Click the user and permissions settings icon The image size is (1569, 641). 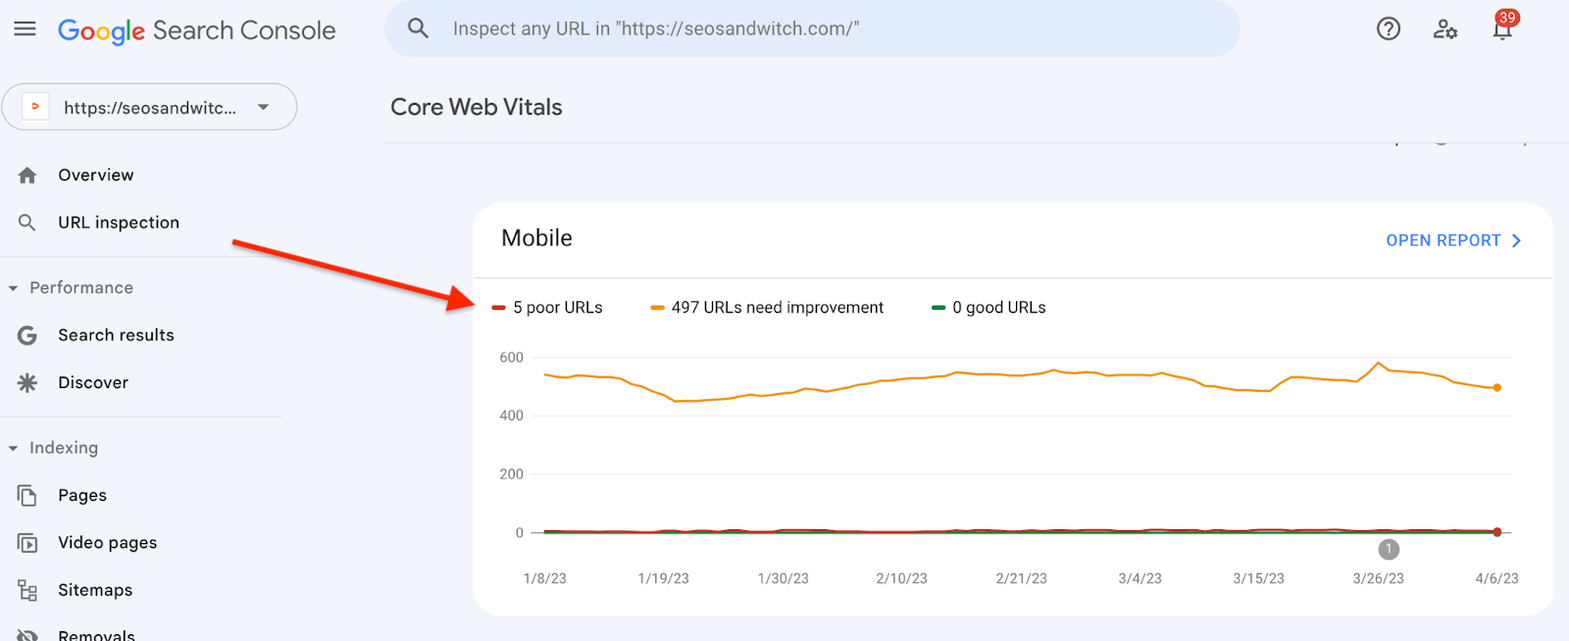1444,30
